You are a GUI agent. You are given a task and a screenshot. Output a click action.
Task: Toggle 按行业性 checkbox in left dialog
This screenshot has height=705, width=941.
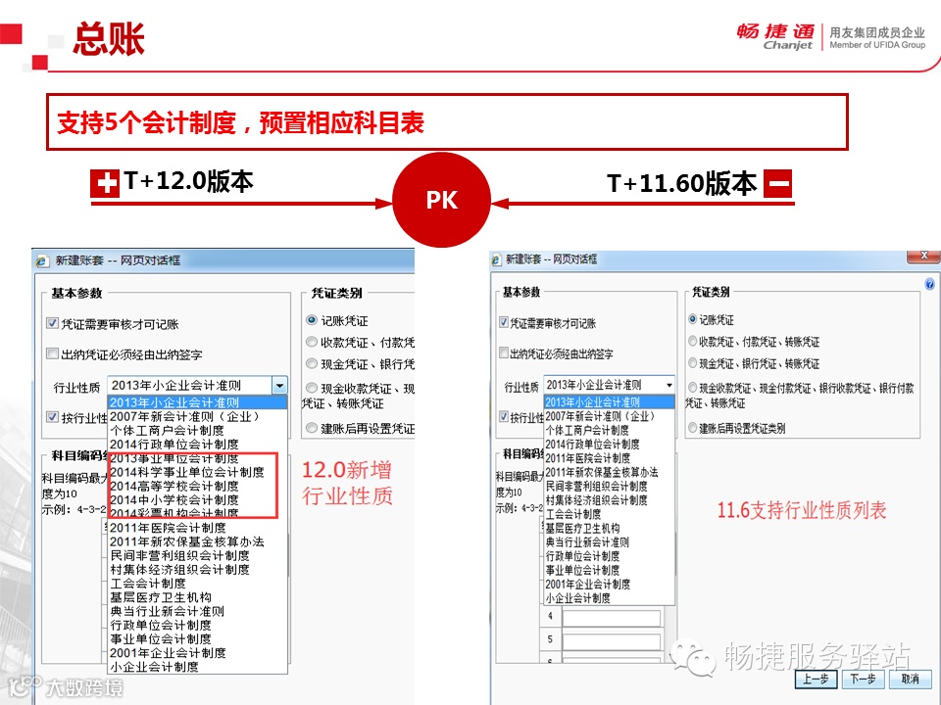pyautogui.click(x=53, y=417)
